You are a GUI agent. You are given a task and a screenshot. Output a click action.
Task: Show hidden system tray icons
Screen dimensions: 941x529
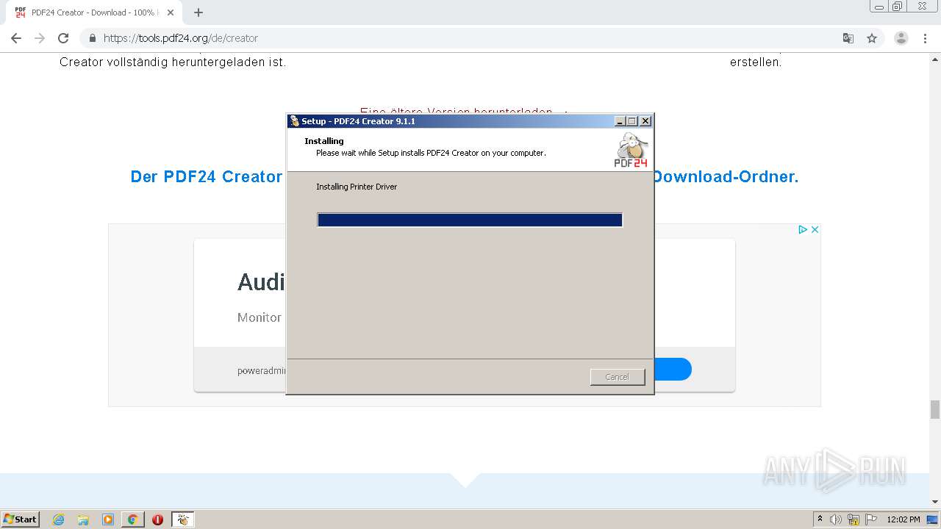(820, 519)
